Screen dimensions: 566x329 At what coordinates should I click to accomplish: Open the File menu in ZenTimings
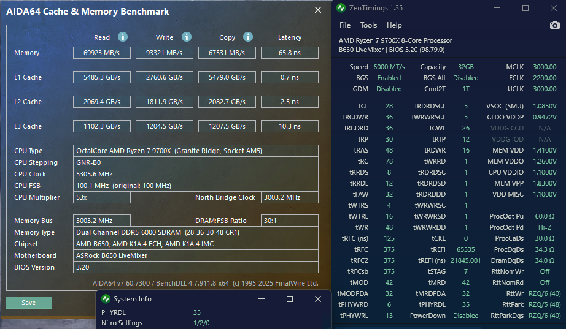tap(345, 25)
